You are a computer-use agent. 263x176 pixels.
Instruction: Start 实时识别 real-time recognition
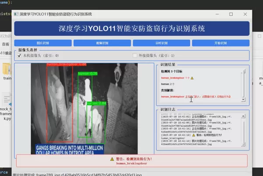click(161, 43)
